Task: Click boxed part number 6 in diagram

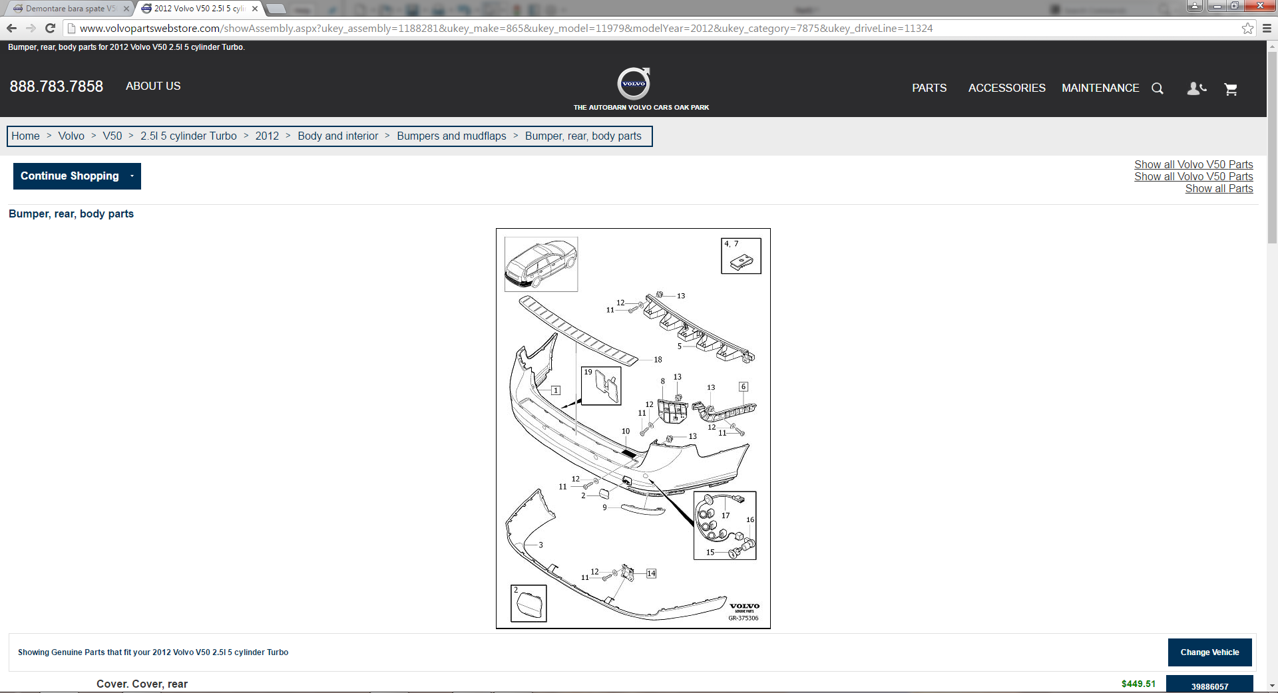Action: [x=744, y=386]
